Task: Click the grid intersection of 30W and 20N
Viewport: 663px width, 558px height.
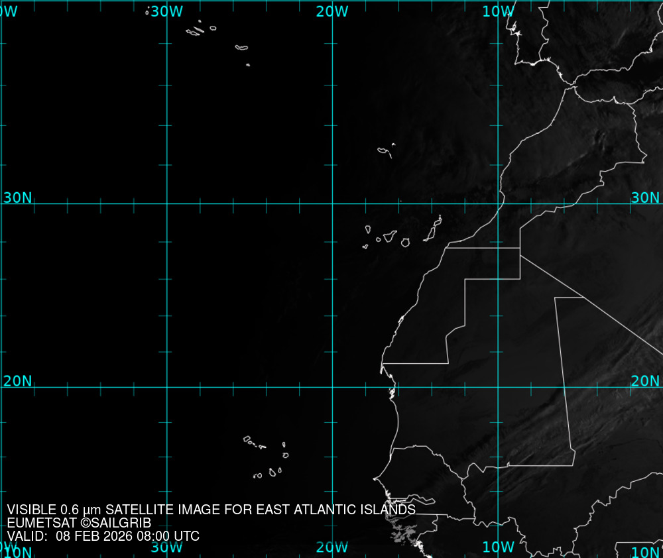Action: [x=166, y=387]
